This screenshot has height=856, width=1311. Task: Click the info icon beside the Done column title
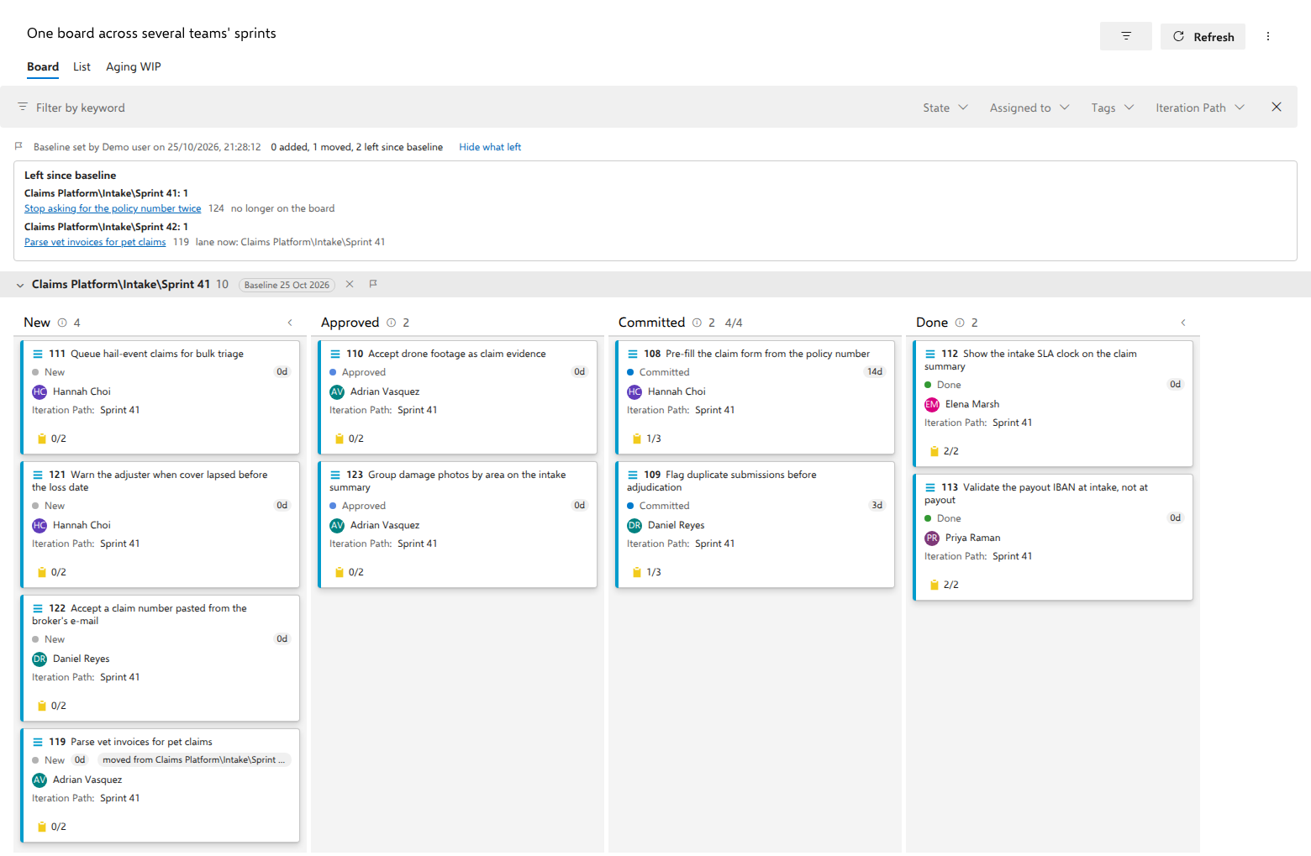pyautogui.click(x=960, y=323)
